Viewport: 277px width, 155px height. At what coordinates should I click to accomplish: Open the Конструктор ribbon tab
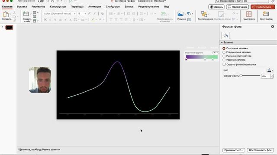[x=58, y=6]
